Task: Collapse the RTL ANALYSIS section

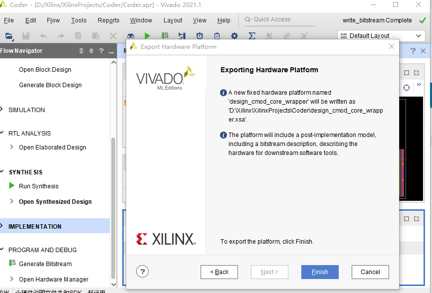Action: pos(1,133)
